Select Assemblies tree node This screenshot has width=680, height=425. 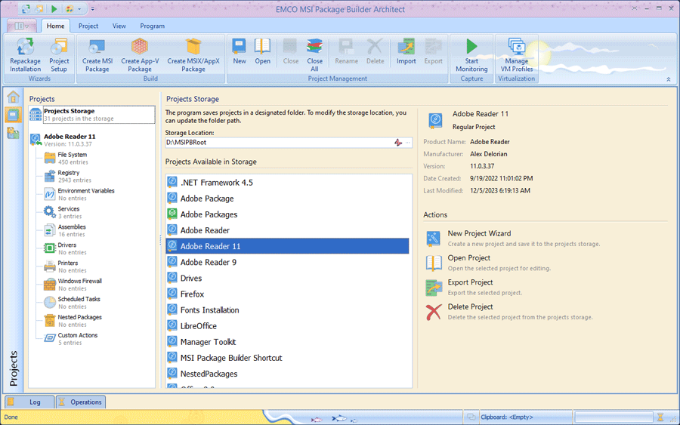(72, 230)
